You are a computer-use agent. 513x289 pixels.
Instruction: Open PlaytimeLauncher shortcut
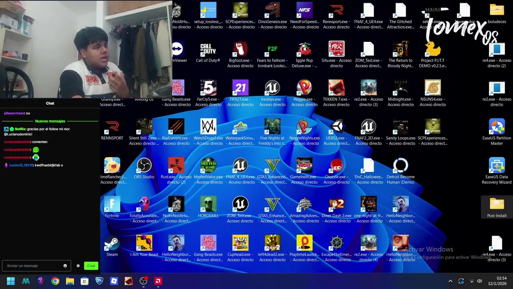[x=305, y=249]
